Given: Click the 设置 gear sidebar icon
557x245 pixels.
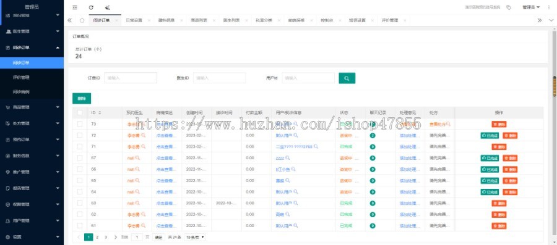Looking at the screenshot, I should pyautogui.click(x=8, y=237).
